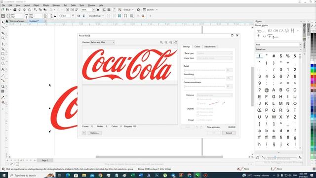Click the Open file toolbar icon
316x178 pixels.
click(x=7, y=10)
